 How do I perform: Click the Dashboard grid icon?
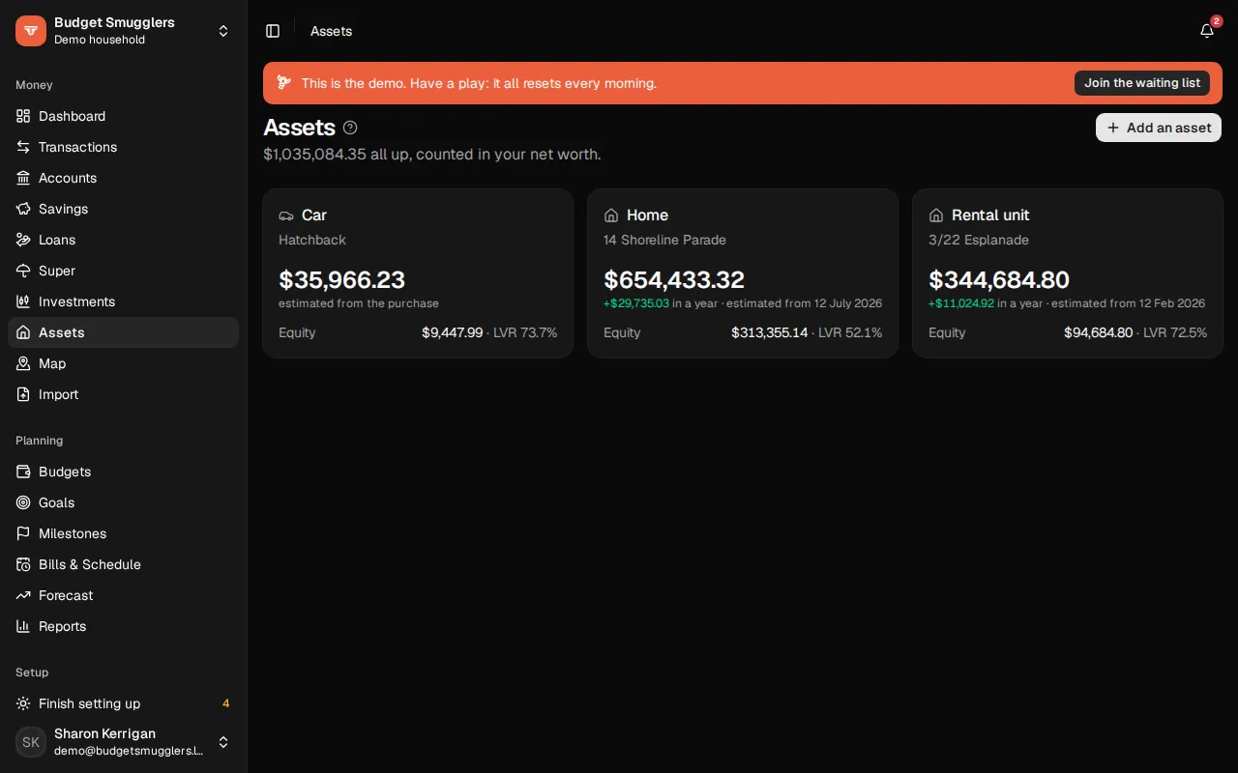tap(23, 116)
